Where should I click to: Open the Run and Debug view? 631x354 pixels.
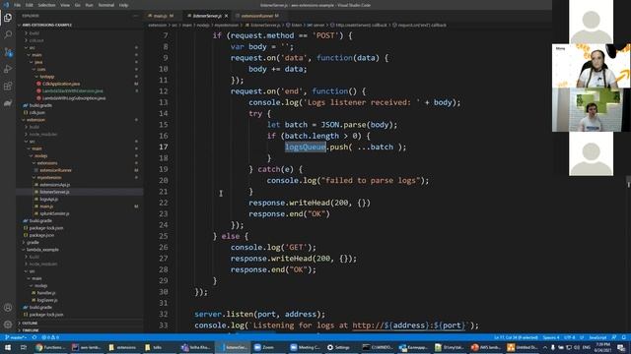point(8,69)
